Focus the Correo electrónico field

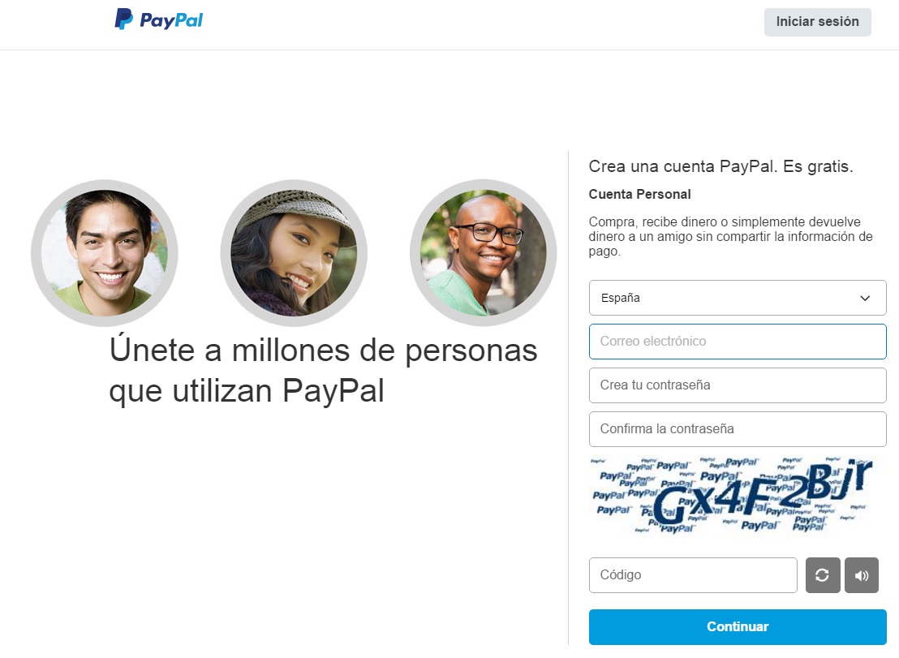738,342
